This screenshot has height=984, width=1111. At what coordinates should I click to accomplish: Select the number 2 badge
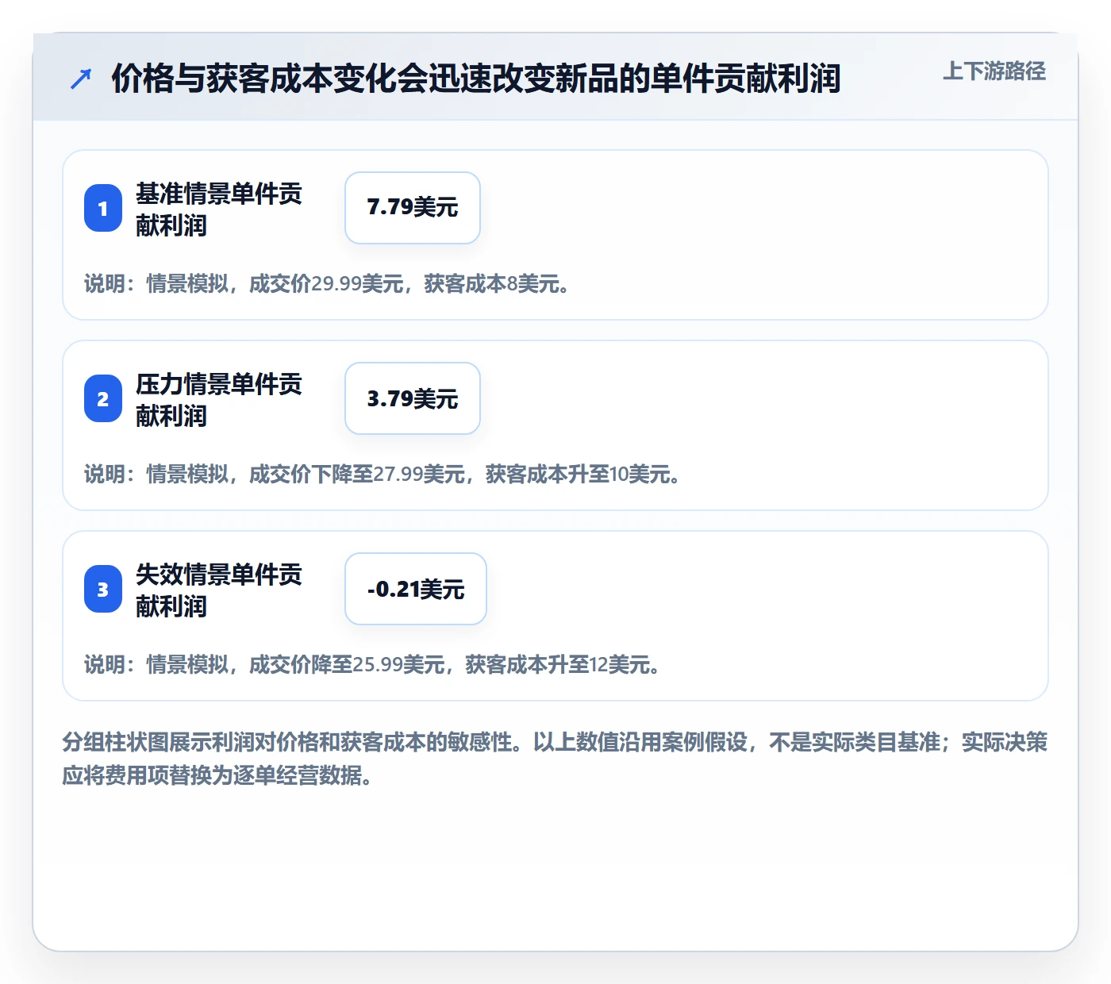(103, 398)
